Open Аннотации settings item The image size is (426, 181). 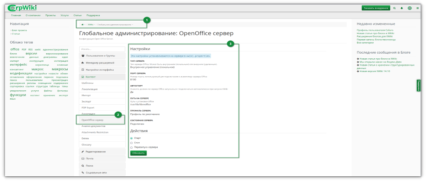coord(102,114)
